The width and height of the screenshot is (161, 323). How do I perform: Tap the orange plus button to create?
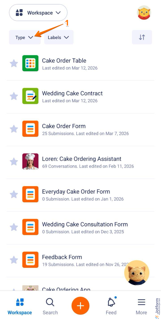[x=80, y=306]
